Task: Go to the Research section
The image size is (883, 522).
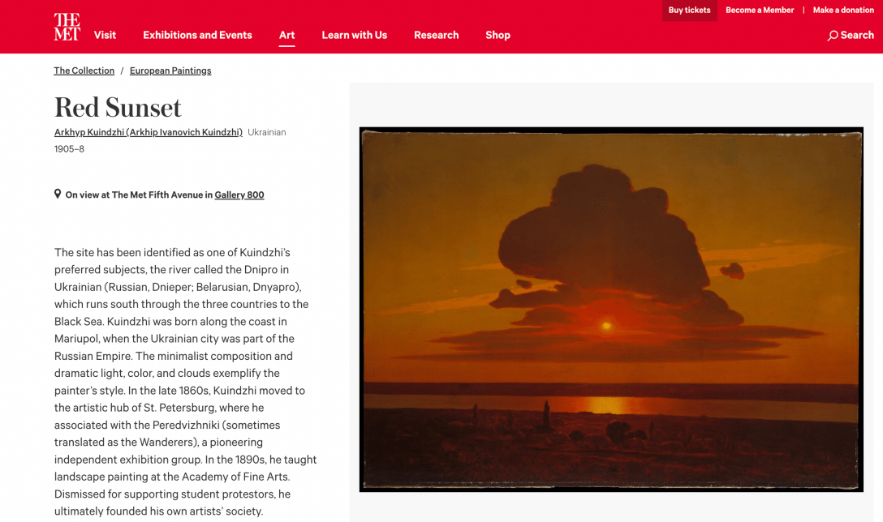Action: coord(436,35)
